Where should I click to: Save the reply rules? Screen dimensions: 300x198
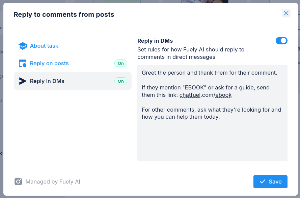click(x=270, y=182)
